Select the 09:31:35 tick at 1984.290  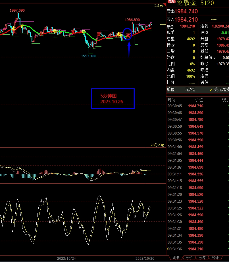point(198,242)
